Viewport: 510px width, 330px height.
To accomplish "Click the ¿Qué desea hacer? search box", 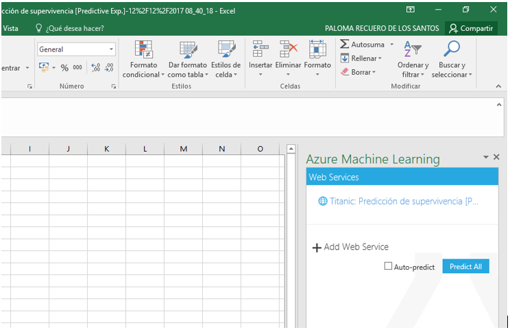I will 75,28.
